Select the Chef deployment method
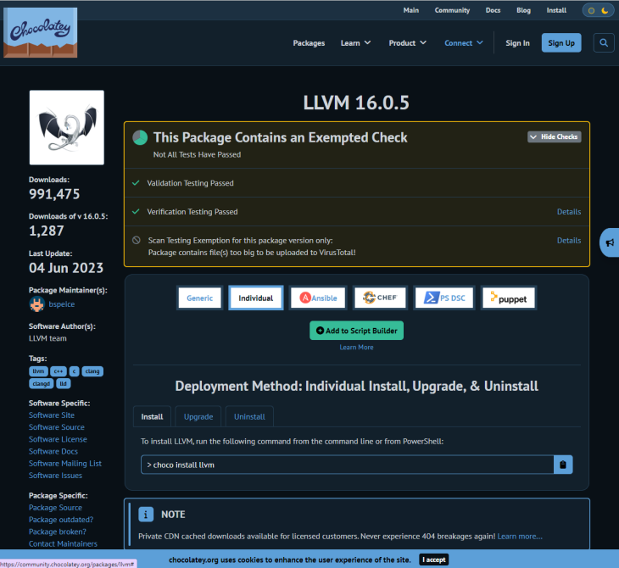619x568 pixels. point(380,298)
